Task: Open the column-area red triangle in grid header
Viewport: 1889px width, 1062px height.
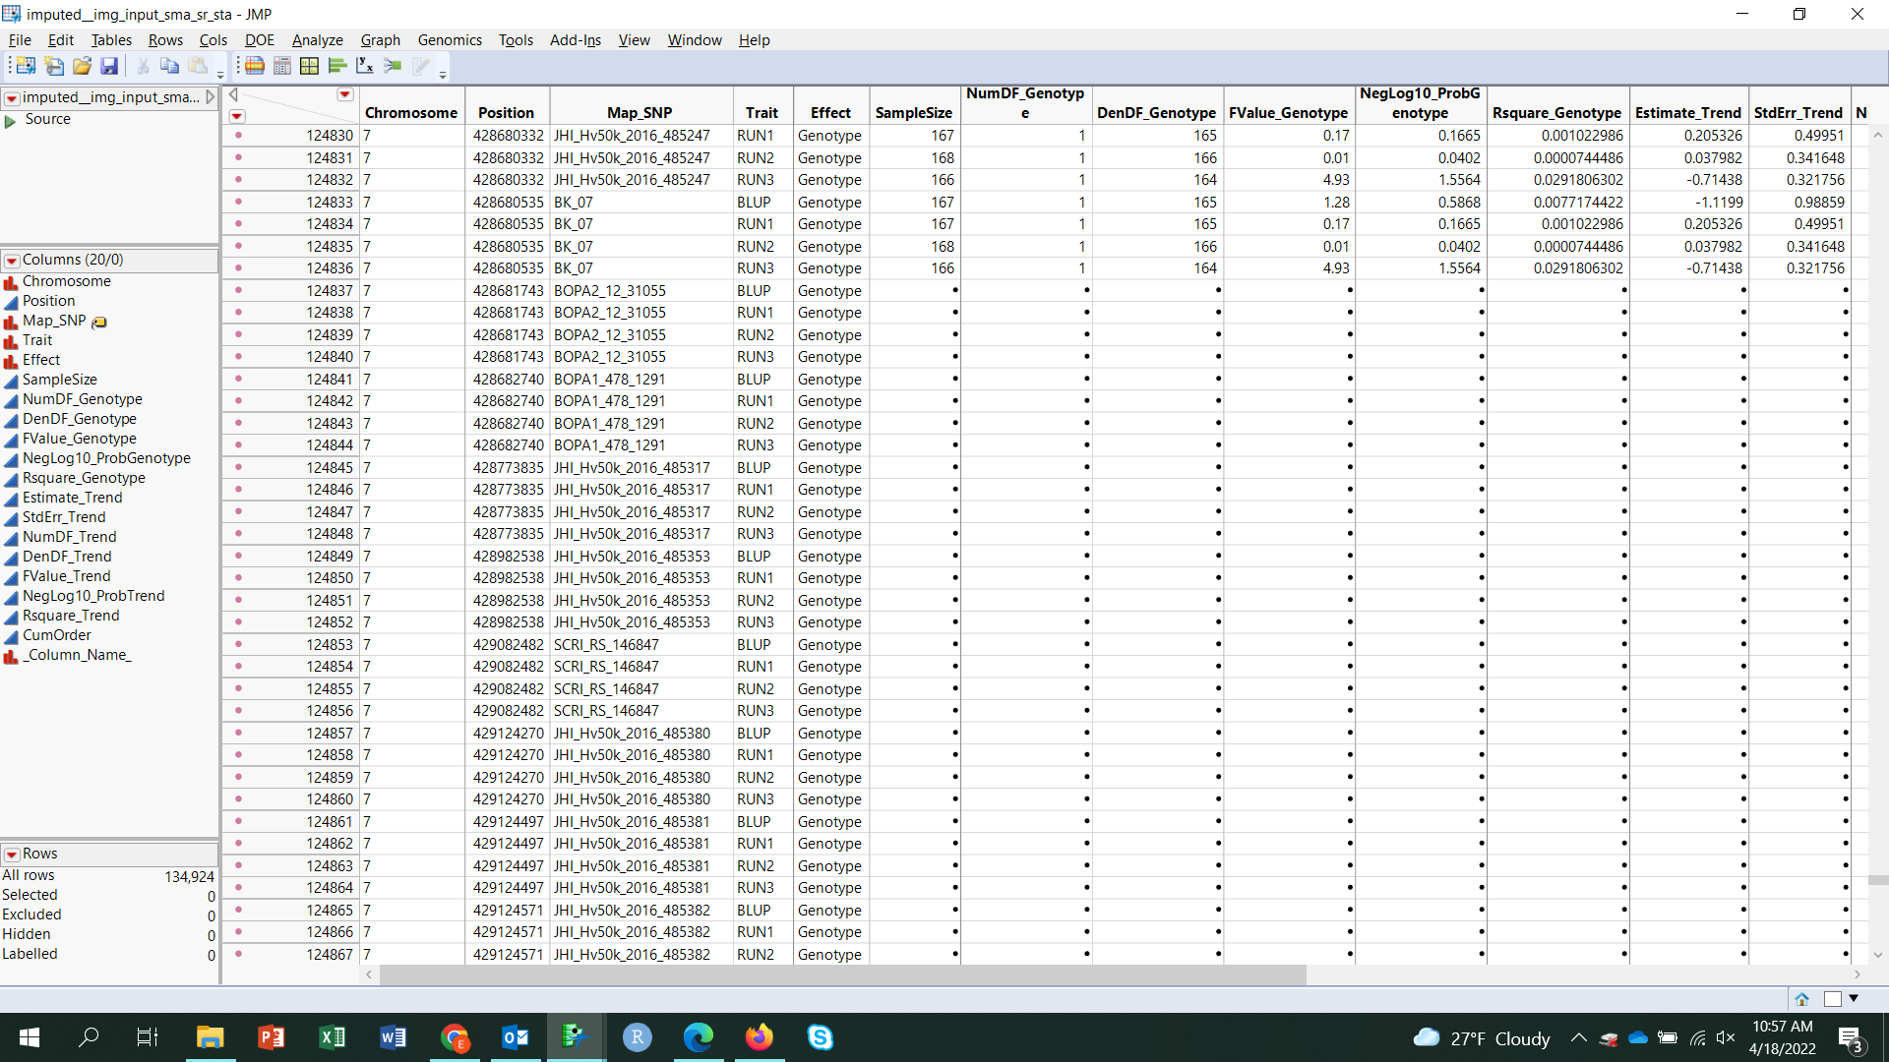Action: coord(345,94)
